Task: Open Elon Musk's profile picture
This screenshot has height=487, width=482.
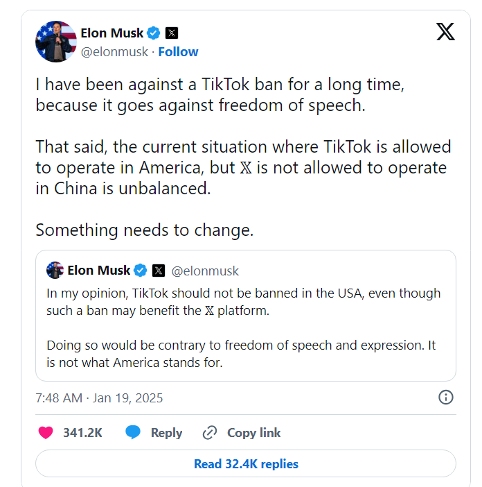Action: click(55, 42)
